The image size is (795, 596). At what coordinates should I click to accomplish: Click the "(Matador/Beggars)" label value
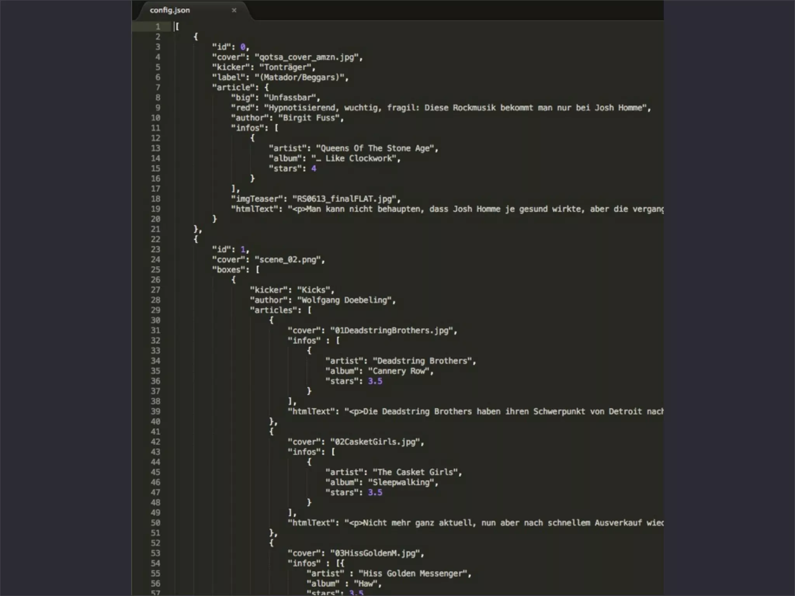(299, 78)
